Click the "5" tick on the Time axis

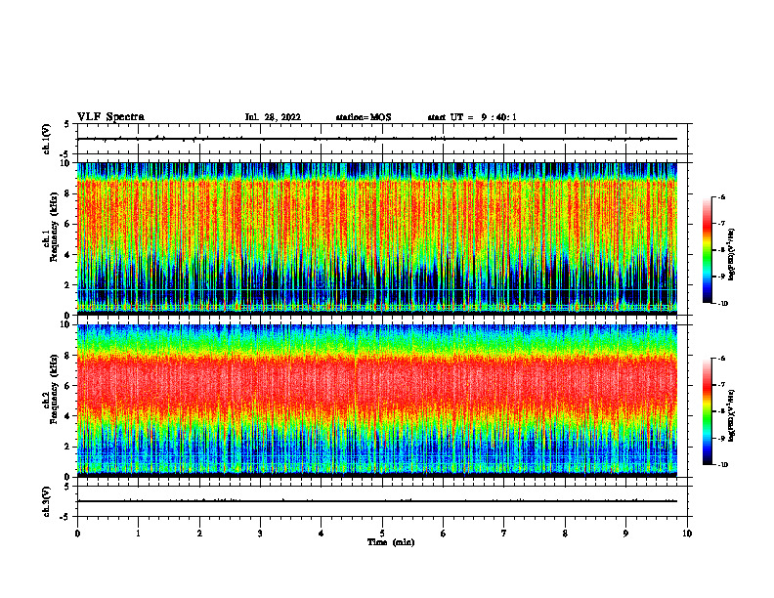click(x=382, y=534)
